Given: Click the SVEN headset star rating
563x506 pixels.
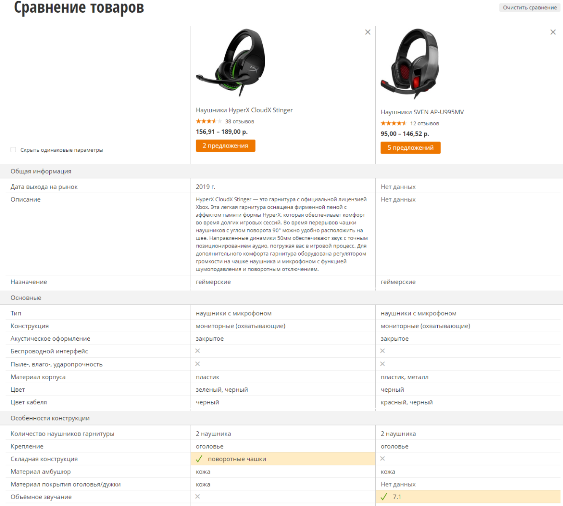Looking at the screenshot, I should pos(393,124).
